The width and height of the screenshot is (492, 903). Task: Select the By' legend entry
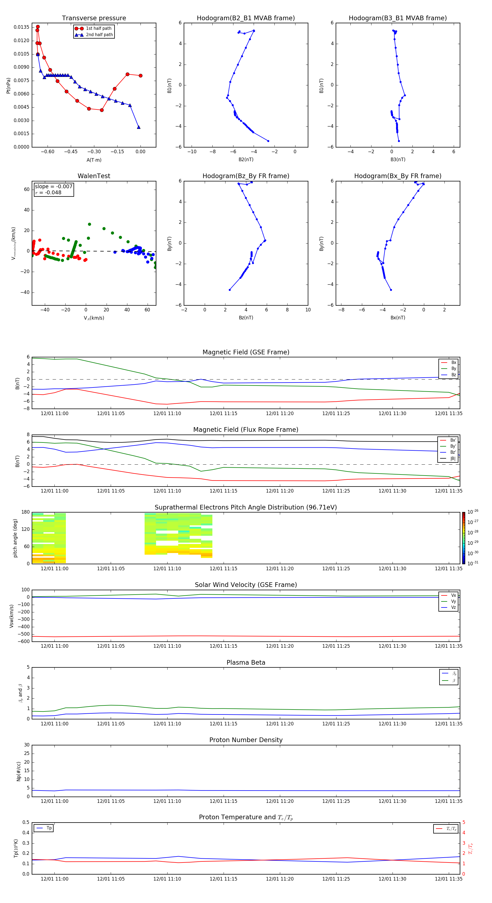tap(448, 446)
